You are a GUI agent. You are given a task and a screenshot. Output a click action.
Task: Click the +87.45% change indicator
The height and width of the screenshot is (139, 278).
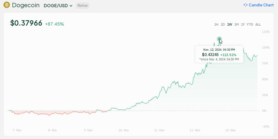[x=54, y=24]
